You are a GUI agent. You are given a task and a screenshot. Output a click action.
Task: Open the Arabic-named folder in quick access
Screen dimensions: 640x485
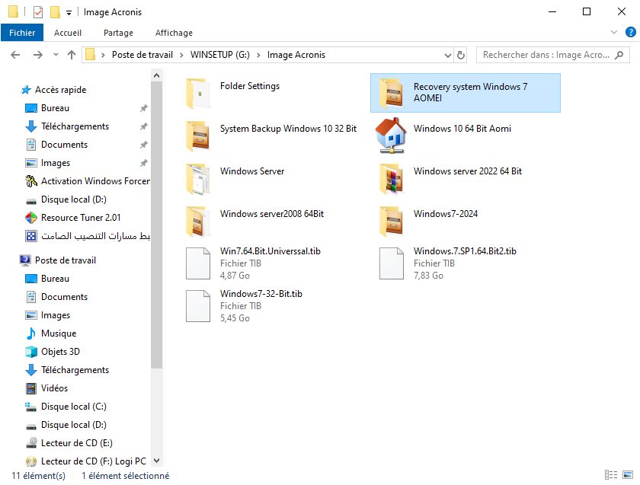(x=95, y=236)
